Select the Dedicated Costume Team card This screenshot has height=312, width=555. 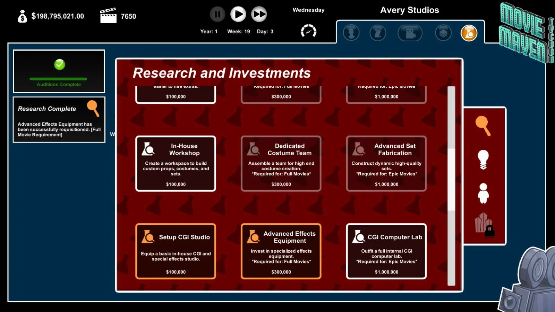click(281, 164)
